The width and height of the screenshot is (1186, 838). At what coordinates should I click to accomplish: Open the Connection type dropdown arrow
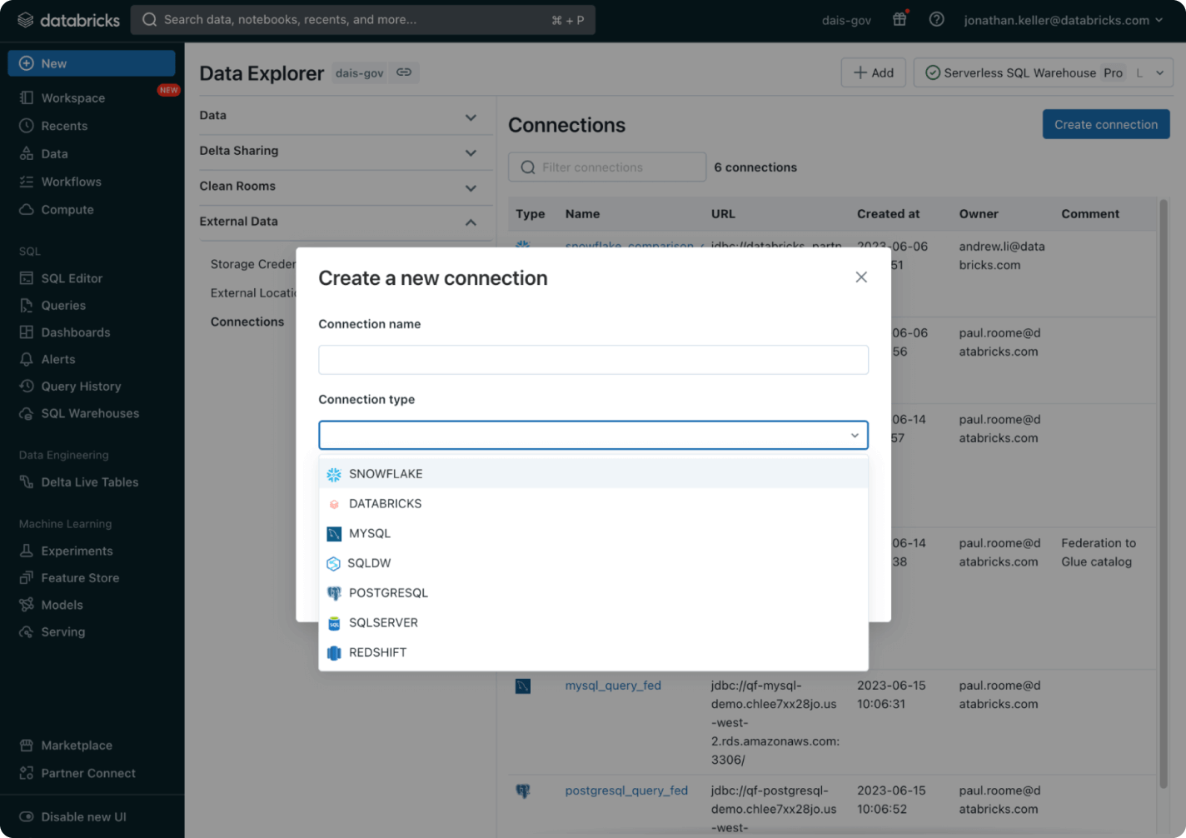(x=855, y=436)
